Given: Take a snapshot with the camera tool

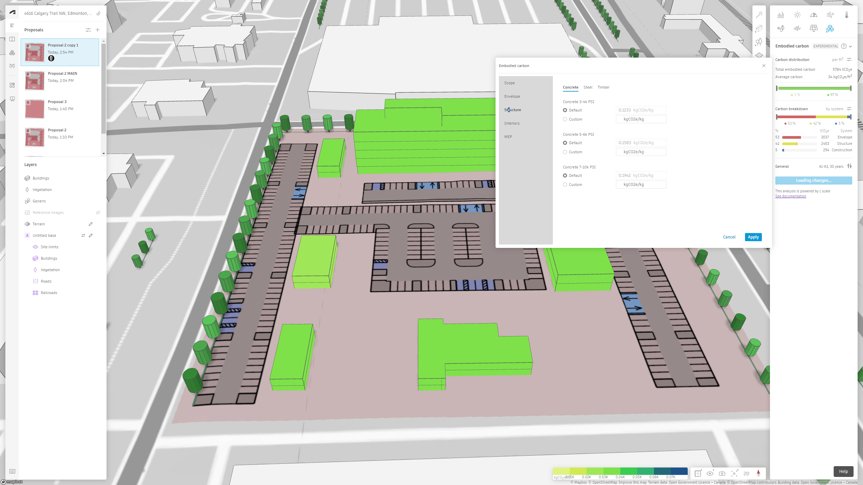Looking at the screenshot, I should pyautogui.click(x=722, y=474).
